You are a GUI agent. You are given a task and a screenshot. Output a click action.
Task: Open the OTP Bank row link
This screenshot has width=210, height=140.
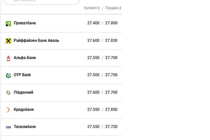pos(22,75)
